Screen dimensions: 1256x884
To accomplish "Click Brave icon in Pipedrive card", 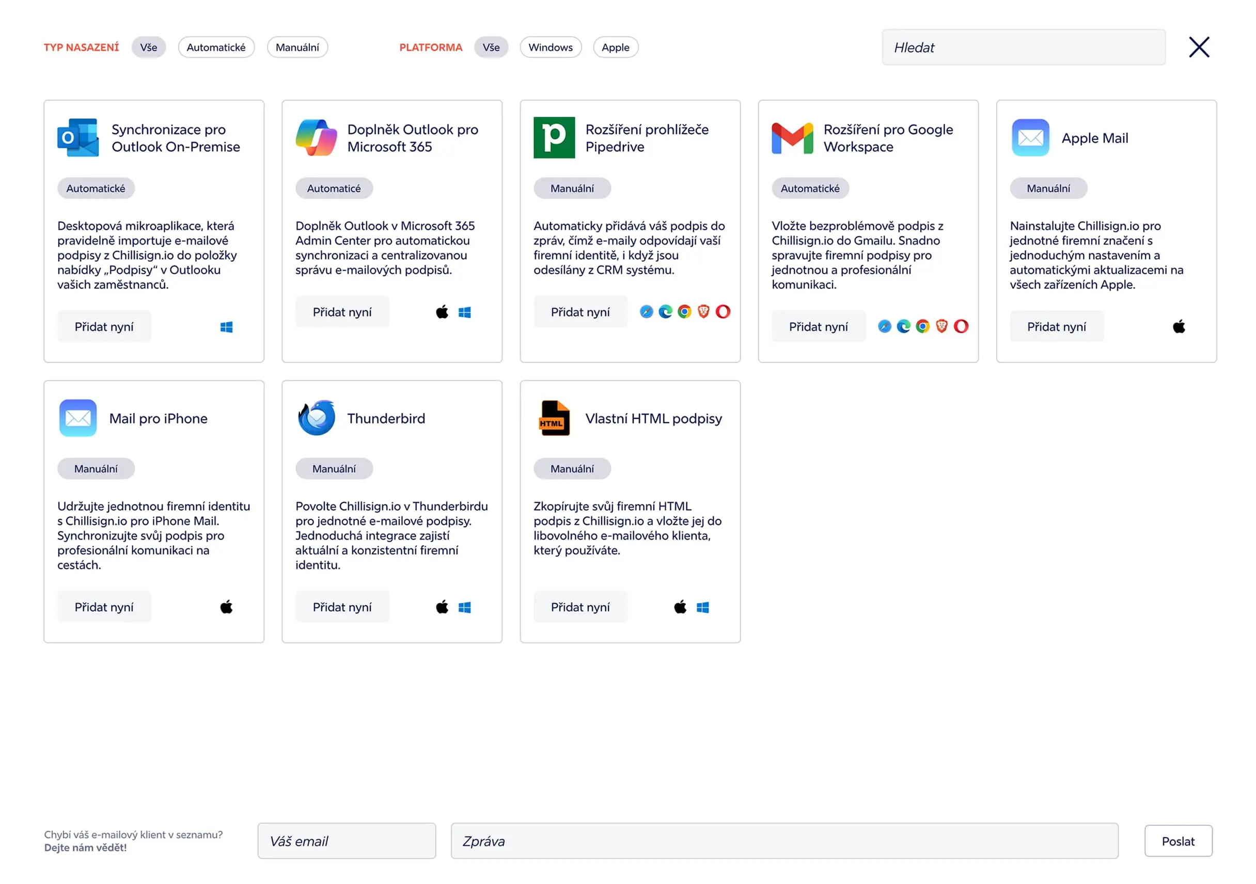I will pyautogui.click(x=703, y=312).
